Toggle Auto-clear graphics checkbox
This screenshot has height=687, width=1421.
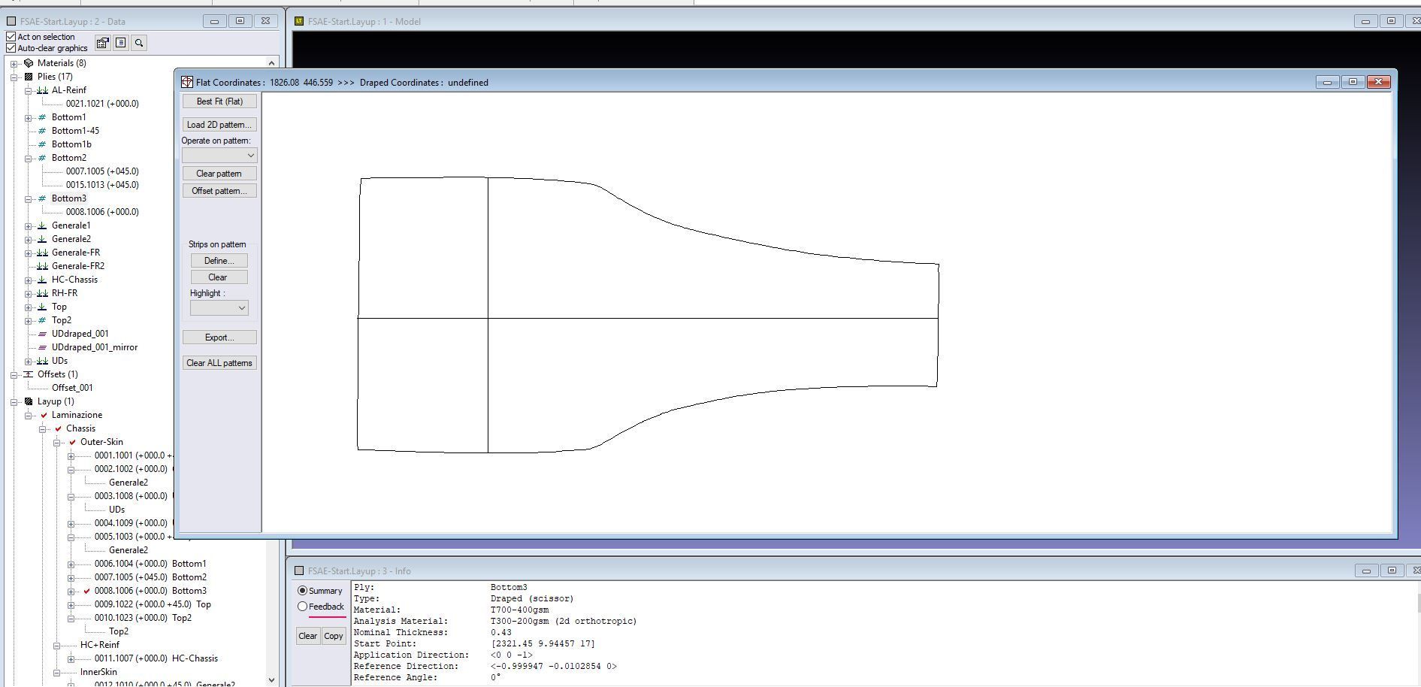pyautogui.click(x=11, y=48)
